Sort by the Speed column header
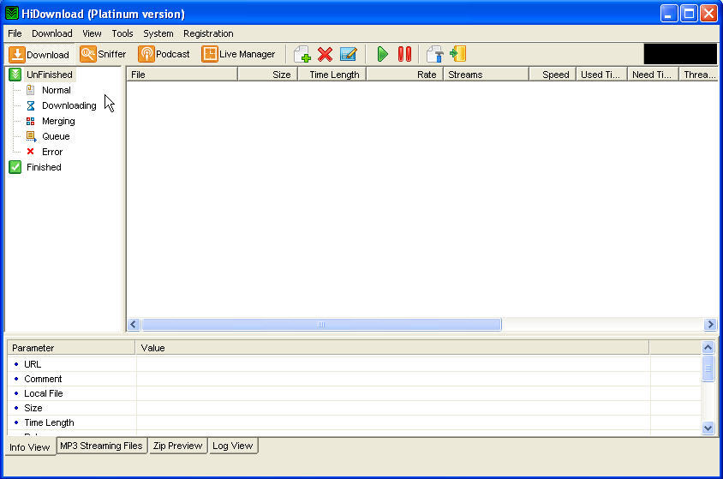 553,75
